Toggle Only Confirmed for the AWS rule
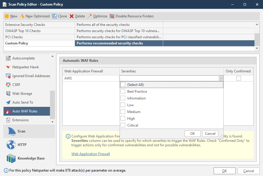The image size is (263, 176). point(239,78)
